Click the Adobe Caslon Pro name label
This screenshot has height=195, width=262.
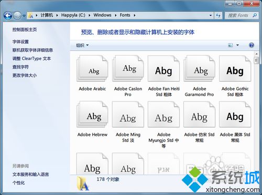tap(128, 92)
